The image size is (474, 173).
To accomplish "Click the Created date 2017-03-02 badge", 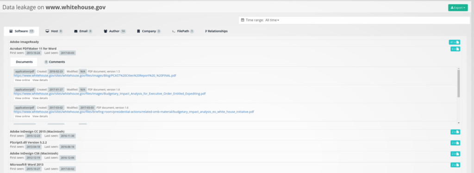I will tap(56, 107).
